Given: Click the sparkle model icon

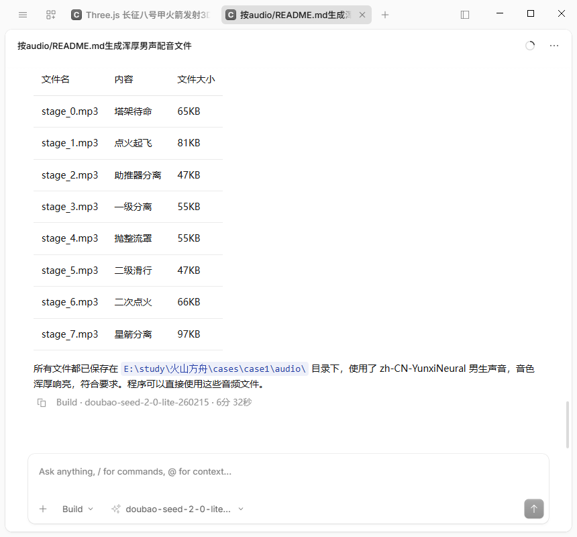Looking at the screenshot, I should (x=116, y=509).
